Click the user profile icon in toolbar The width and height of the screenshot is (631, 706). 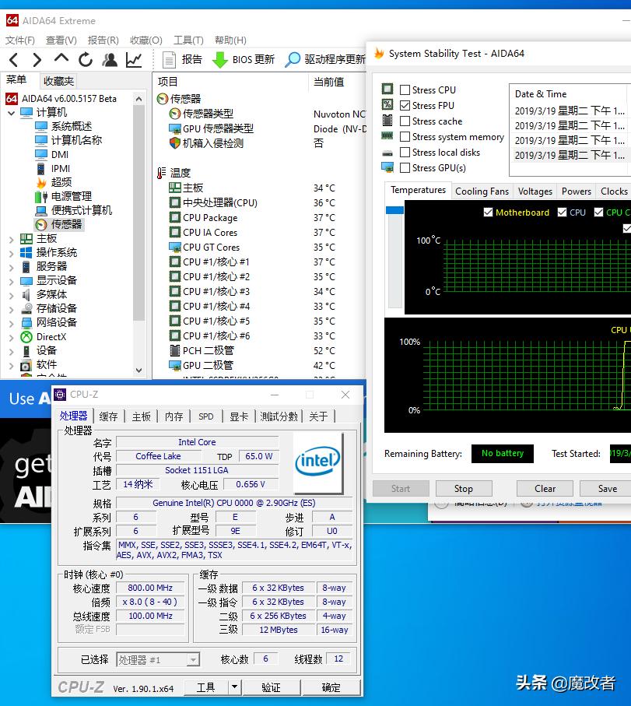[110, 60]
